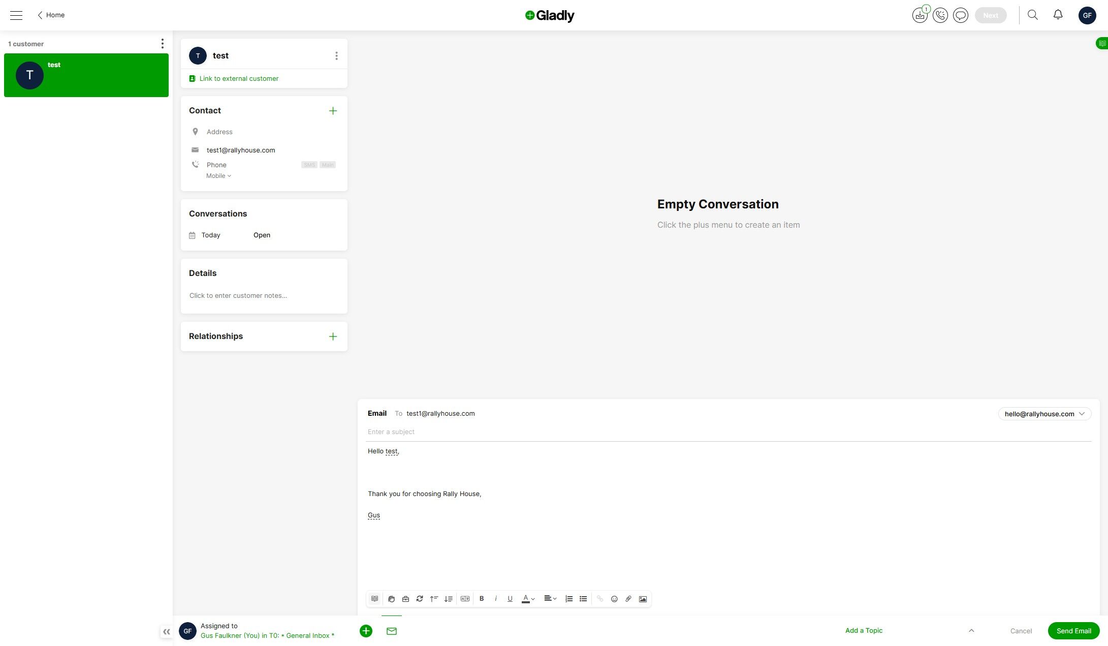Click the chat bubble availability icon

click(x=961, y=15)
